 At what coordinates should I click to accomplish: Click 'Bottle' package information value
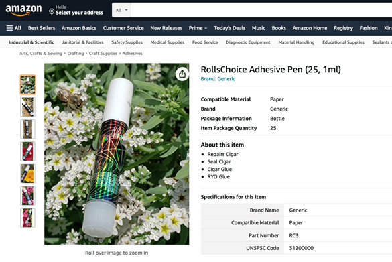point(277,119)
